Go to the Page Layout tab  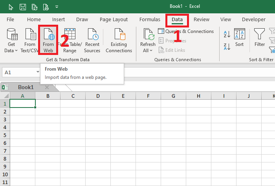114,20
